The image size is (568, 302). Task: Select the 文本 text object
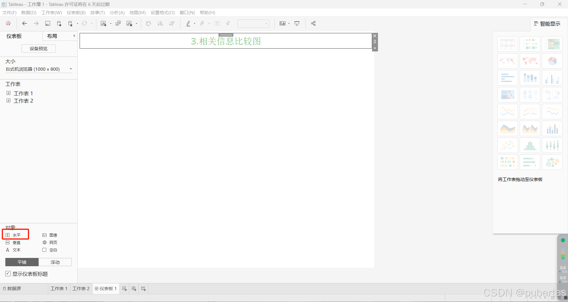point(13,250)
